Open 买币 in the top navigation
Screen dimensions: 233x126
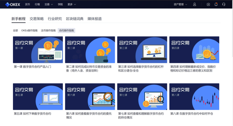27,5
